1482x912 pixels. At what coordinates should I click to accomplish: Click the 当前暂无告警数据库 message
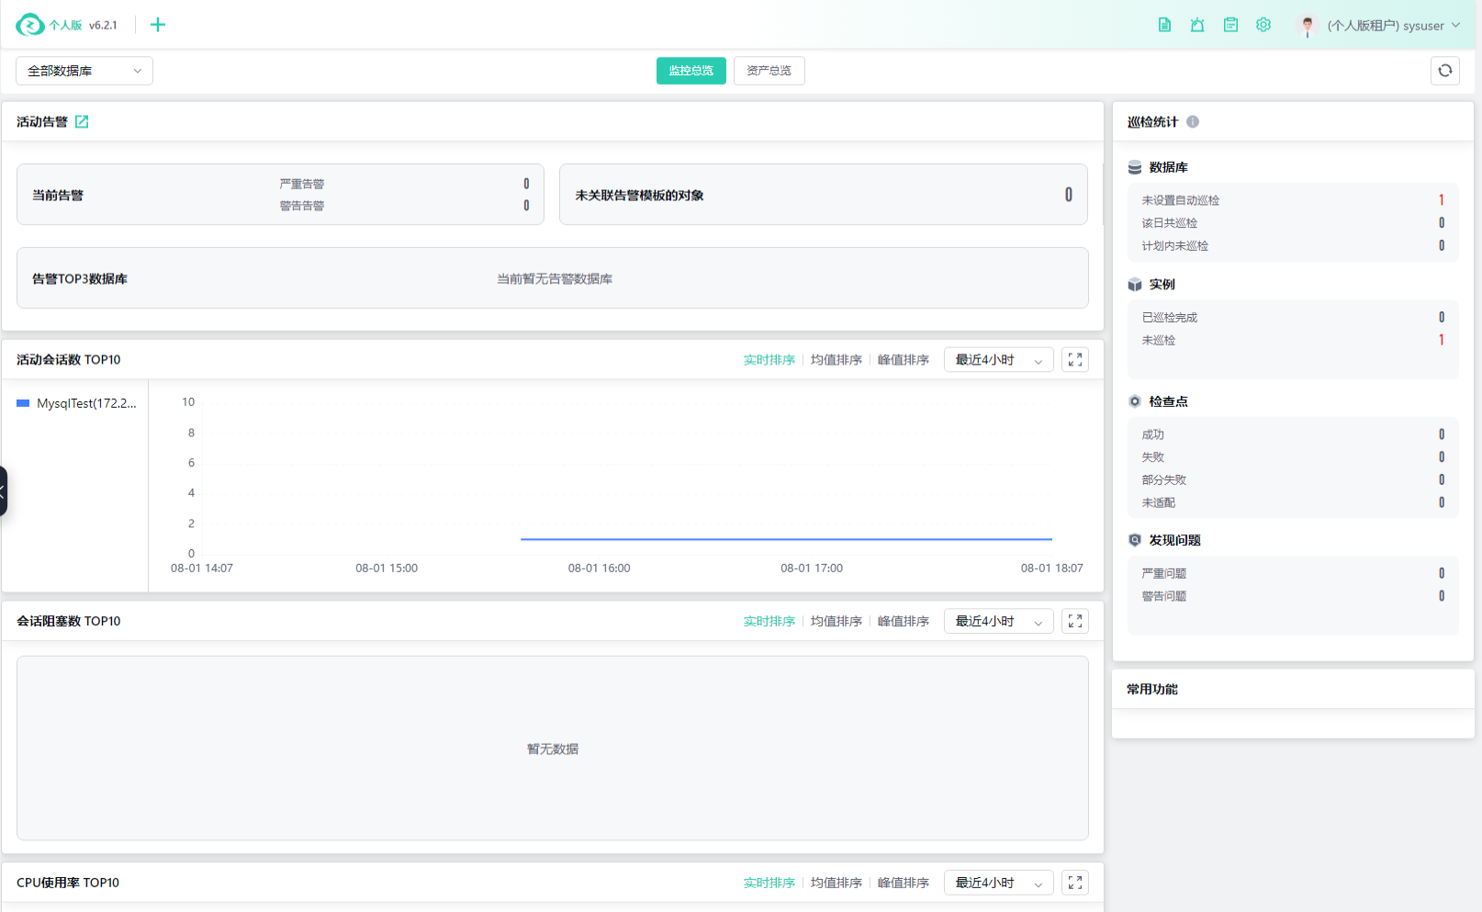point(555,278)
